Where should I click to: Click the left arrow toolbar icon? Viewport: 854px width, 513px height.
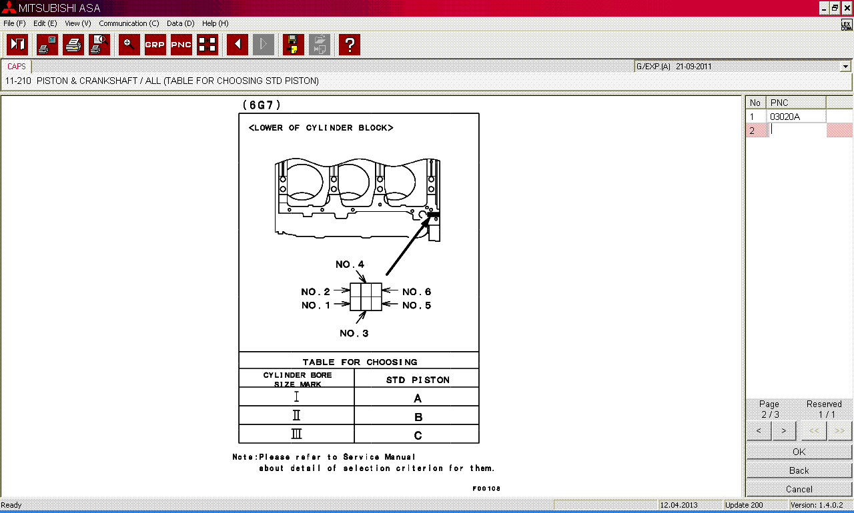pyautogui.click(x=237, y=45)
